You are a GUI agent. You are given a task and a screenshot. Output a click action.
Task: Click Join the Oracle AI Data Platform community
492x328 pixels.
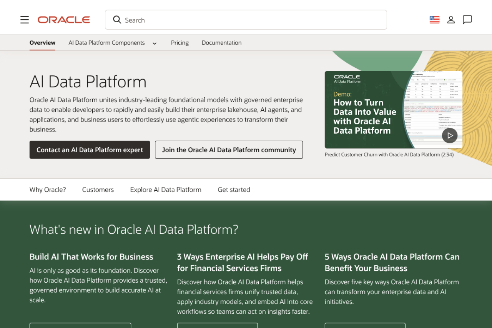pos(229,150)
